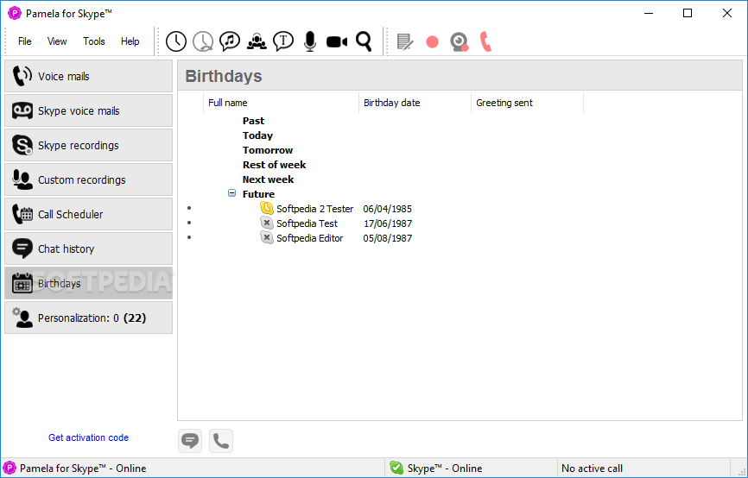Open the Call Scheduler panel
Image resolution: width=748 pixels, height=478 pixels.
pos(88,215)
